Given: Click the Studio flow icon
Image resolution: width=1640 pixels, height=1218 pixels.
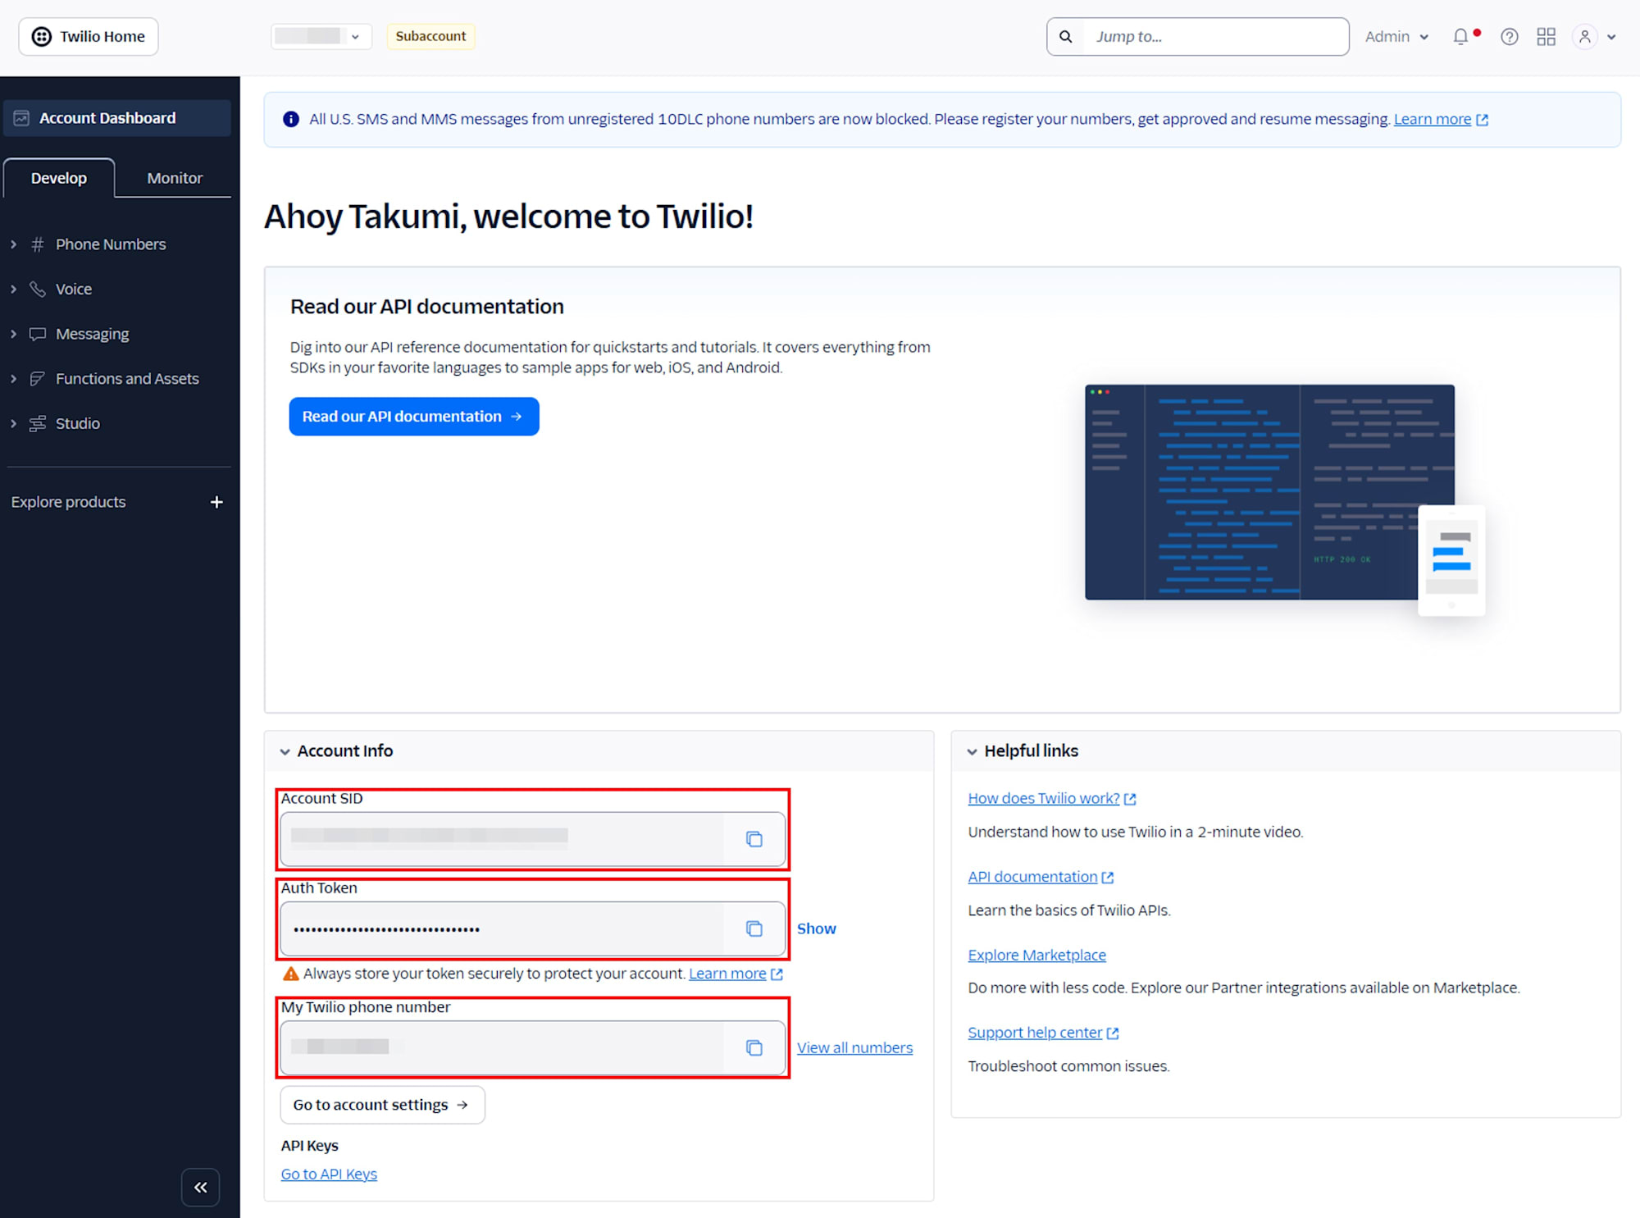Looking at the screenshot, I should [x=37, y=423].
